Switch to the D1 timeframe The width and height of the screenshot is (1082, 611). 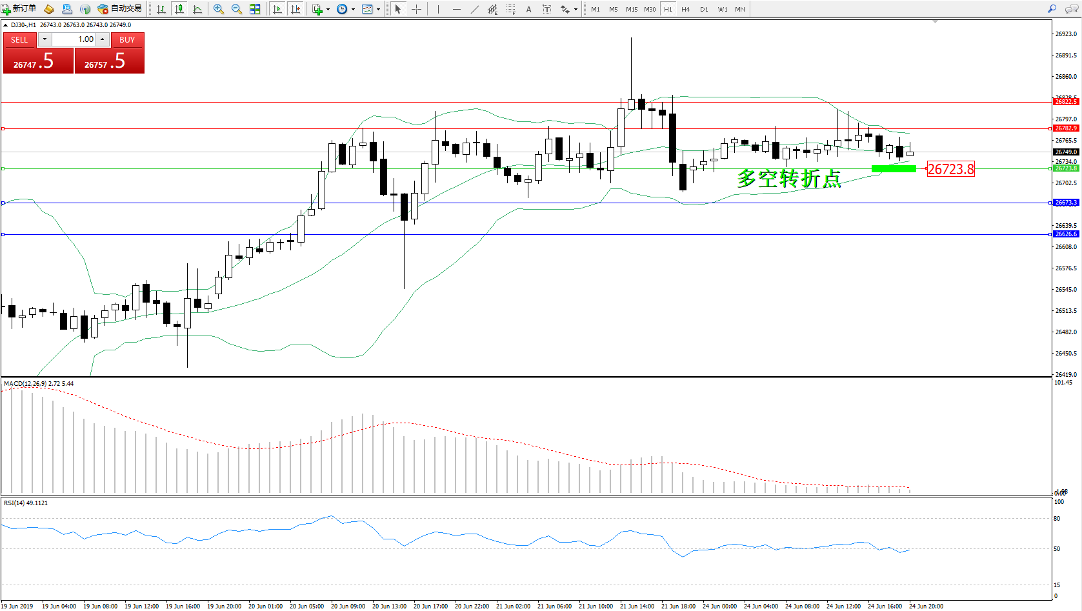click(x=704, y=9)
